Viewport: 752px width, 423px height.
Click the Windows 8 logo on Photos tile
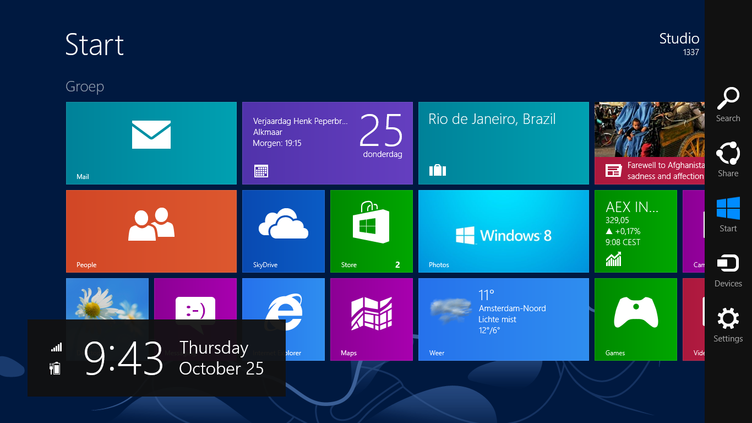(504, 235)
